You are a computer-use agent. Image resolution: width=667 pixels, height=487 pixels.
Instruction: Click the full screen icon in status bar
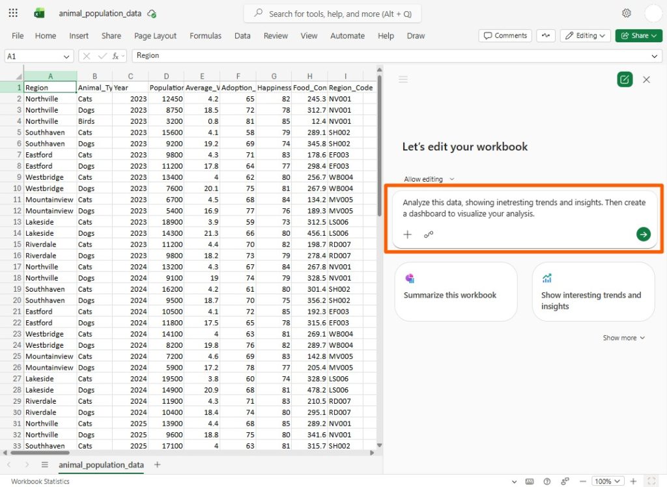pyautogui.click(x=651, y=481)
